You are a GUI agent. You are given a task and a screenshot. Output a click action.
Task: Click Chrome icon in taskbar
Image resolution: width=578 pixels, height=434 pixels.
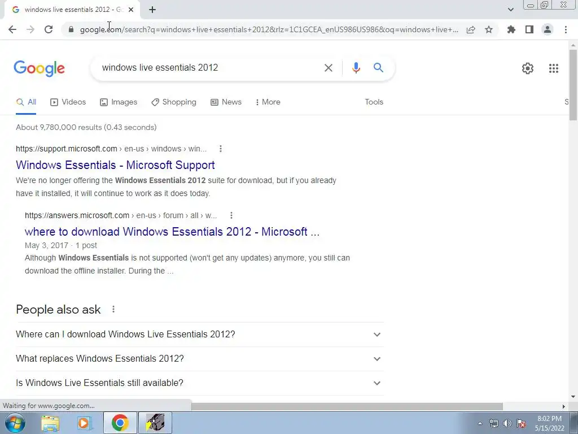point(120,423)
